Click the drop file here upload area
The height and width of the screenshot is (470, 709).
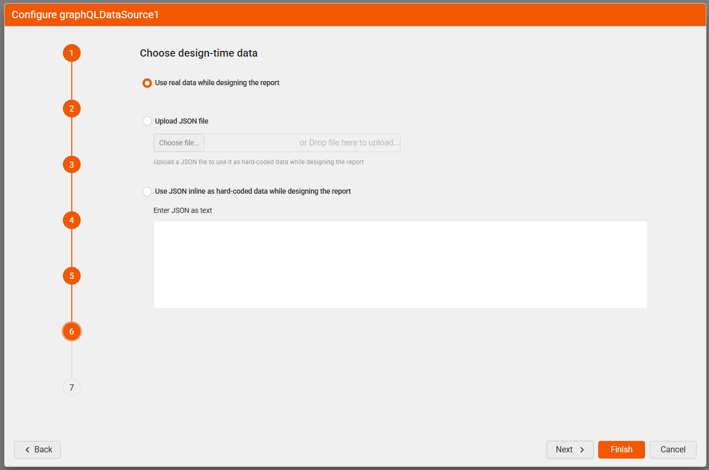pyautogui.click(x=349, y=143)
